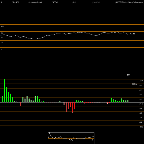
Task: Open the mini overview chart at the bottom
Action: point(71,138)
